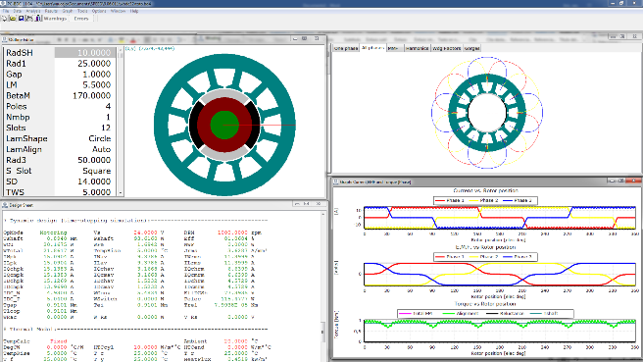
Task: Show the Errors list
Action: (81, 19)
